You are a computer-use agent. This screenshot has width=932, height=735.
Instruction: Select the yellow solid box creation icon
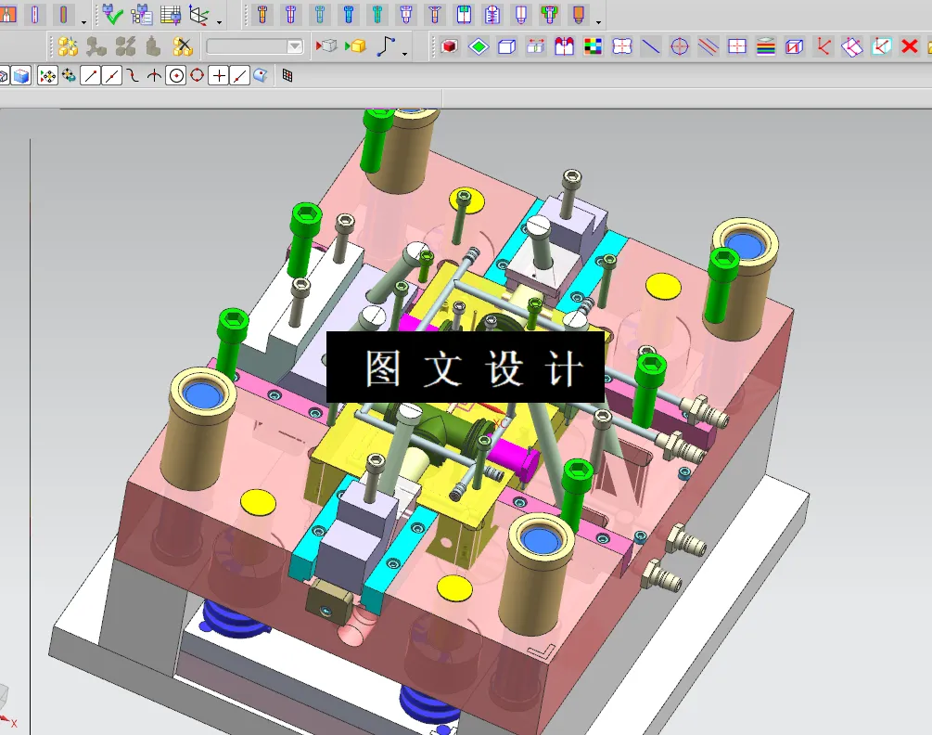[358, 46]
